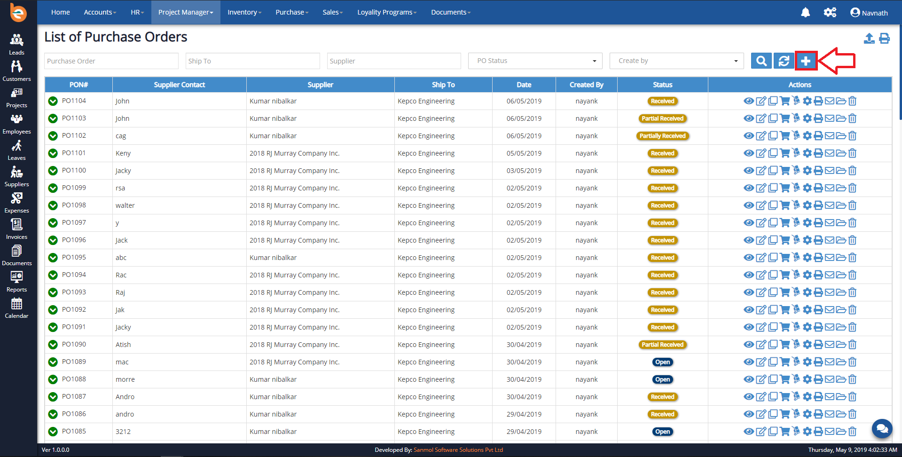
Task: Expand the Inventory menu
Action: point(244,12)
